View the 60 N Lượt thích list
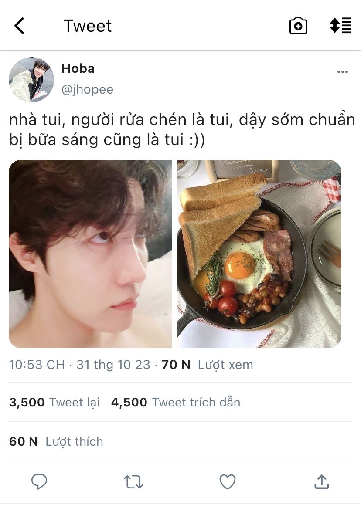361x508 pixels. click(x=56, y=442)
